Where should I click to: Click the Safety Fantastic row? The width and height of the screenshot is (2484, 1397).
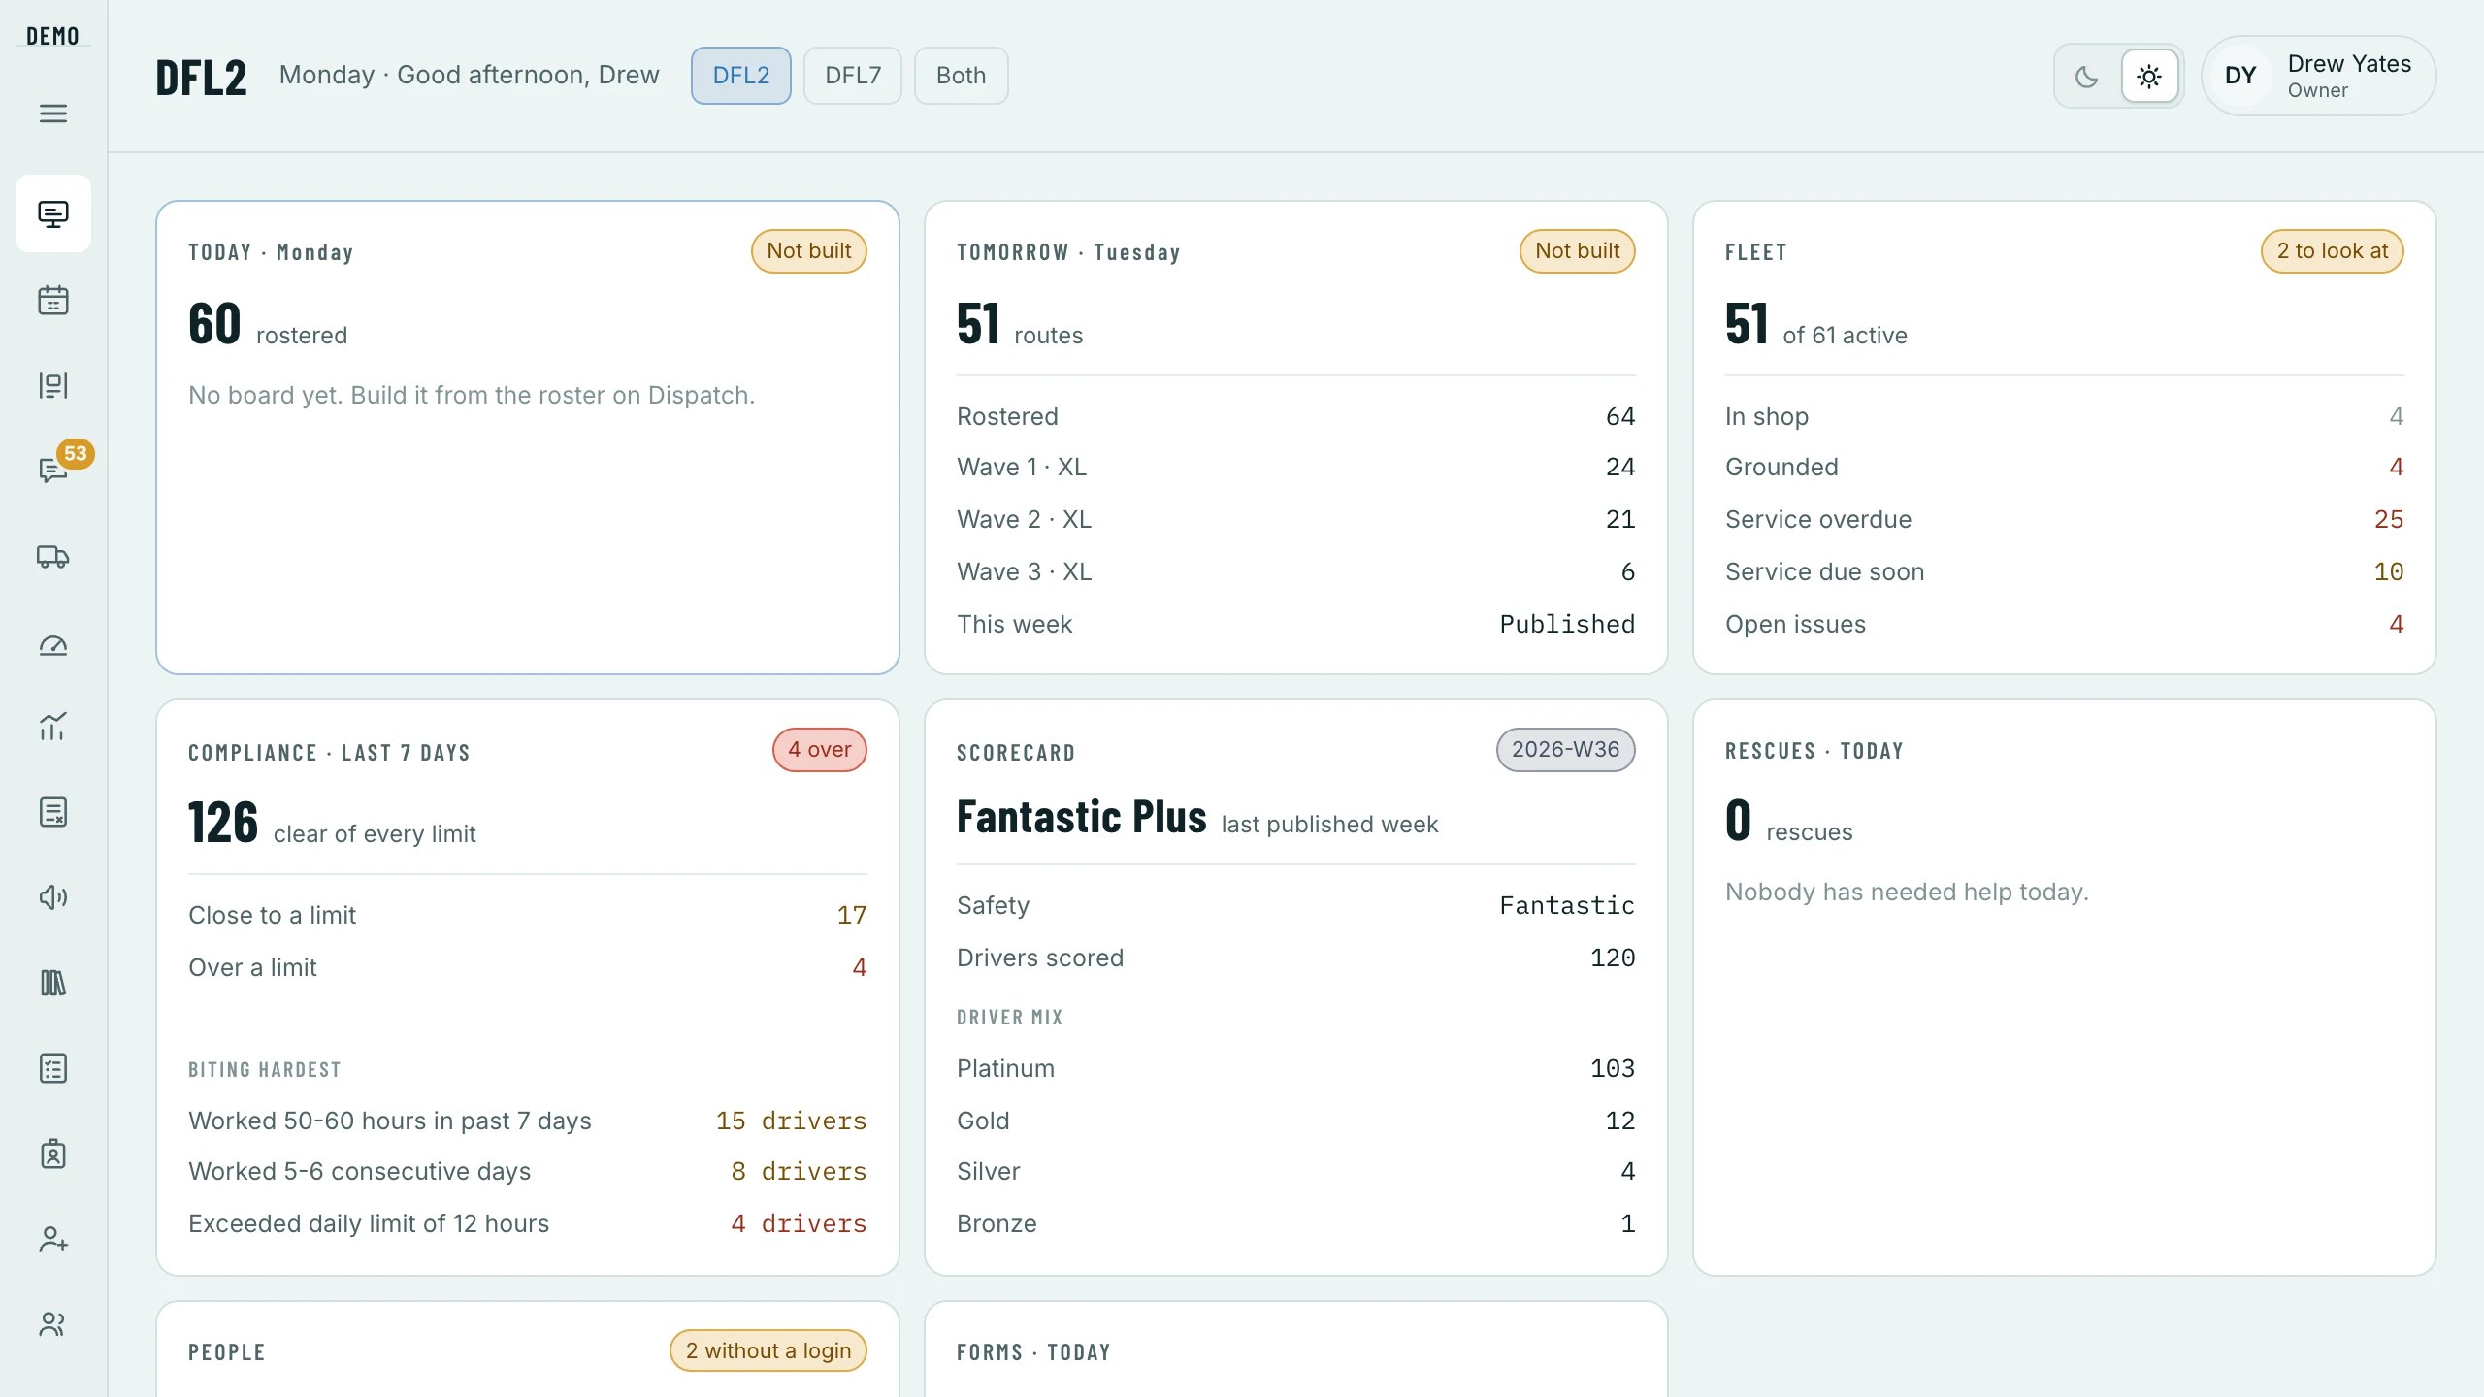tap(1296, 905)
